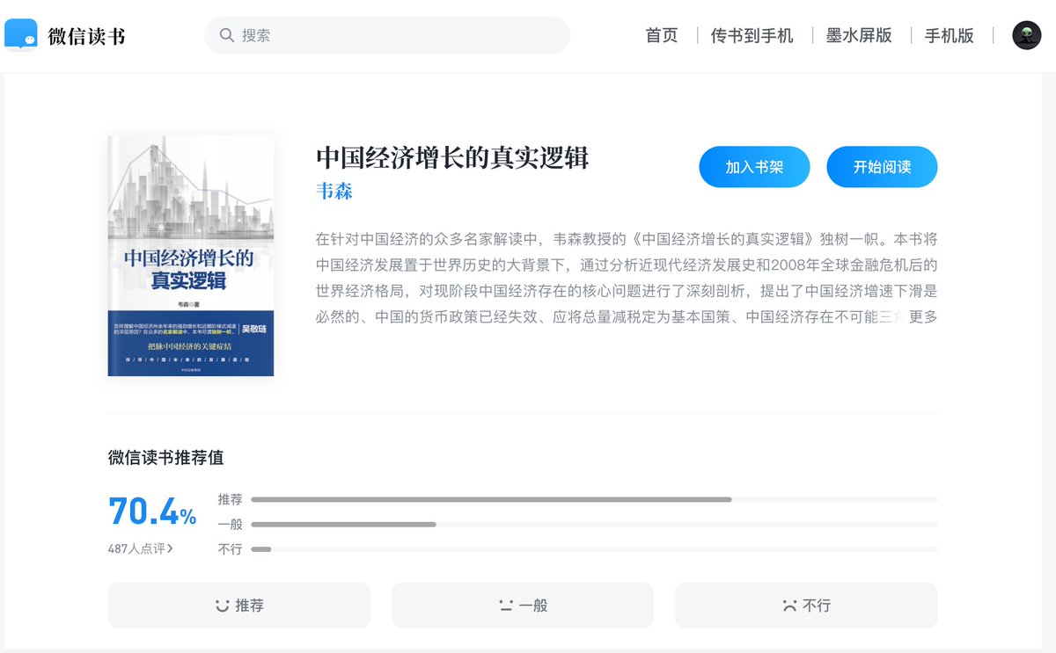Click the frown face in 不行 button
1056x653 pixels.
[789, 606]
